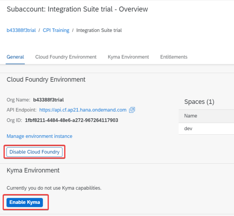Go to the Entitlements tab

[x=174, y=57]
